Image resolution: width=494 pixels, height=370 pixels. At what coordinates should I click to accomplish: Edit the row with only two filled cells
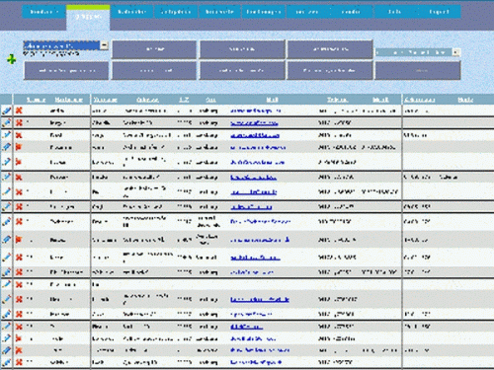coord(7,284)
